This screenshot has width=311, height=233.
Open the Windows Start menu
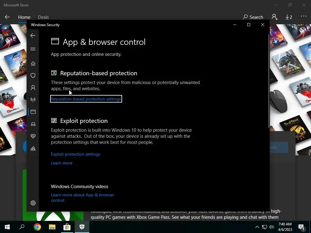[7, 227]
